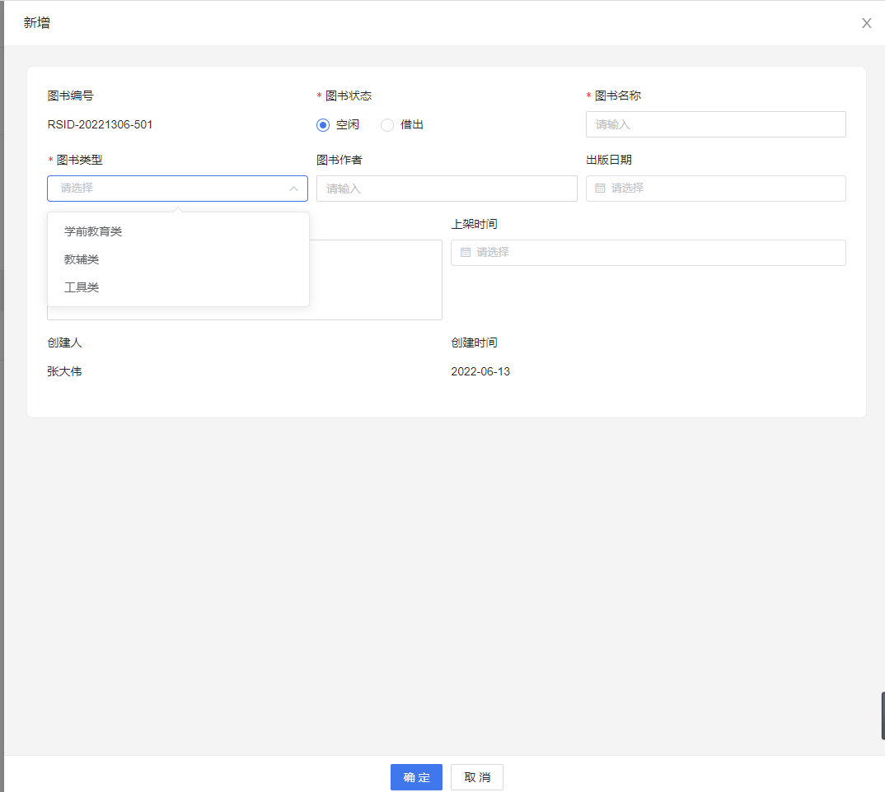Click the book number RSID-20221306-501
This screenshot has width=885, height=792.
100,124
